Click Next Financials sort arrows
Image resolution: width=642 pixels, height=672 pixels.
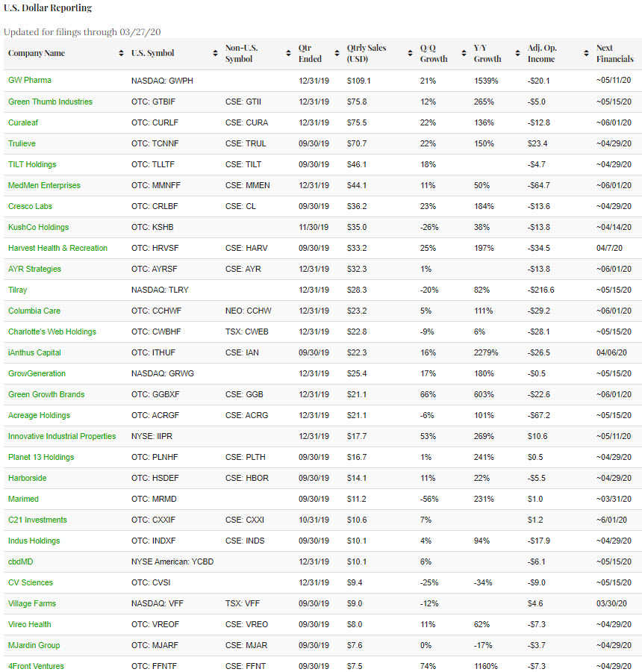(x=637, y=54)
